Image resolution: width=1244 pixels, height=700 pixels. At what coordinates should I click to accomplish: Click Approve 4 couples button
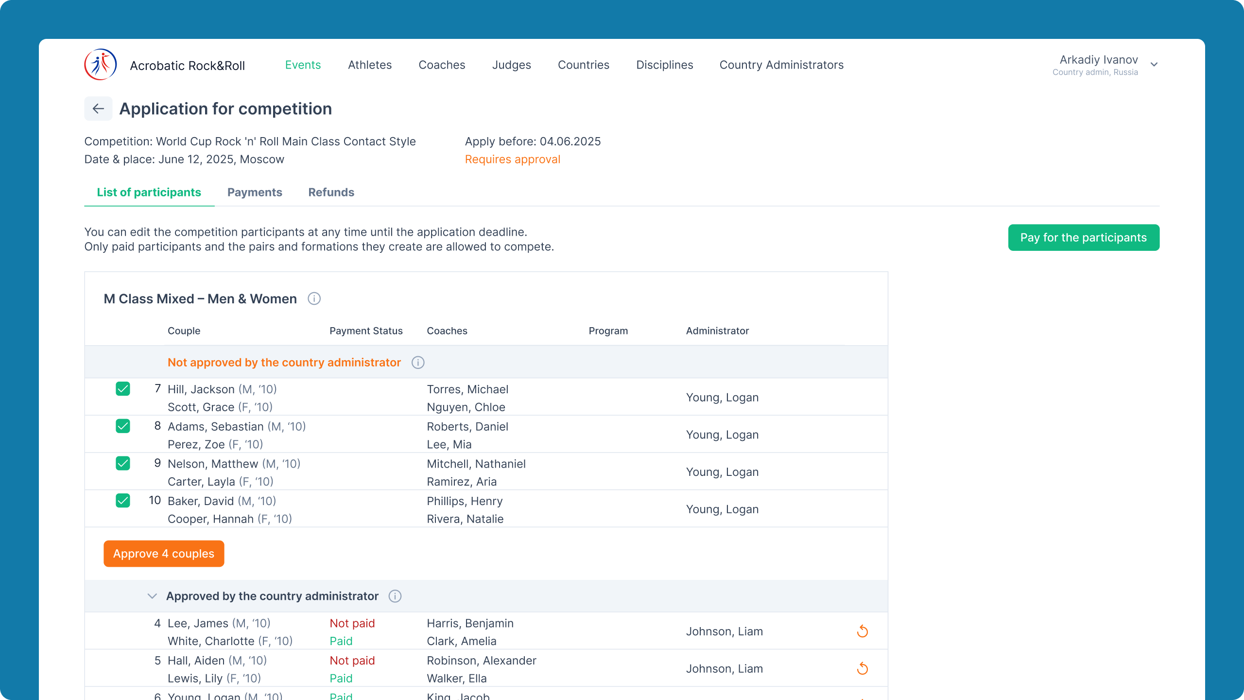click(x=164, y=554)
